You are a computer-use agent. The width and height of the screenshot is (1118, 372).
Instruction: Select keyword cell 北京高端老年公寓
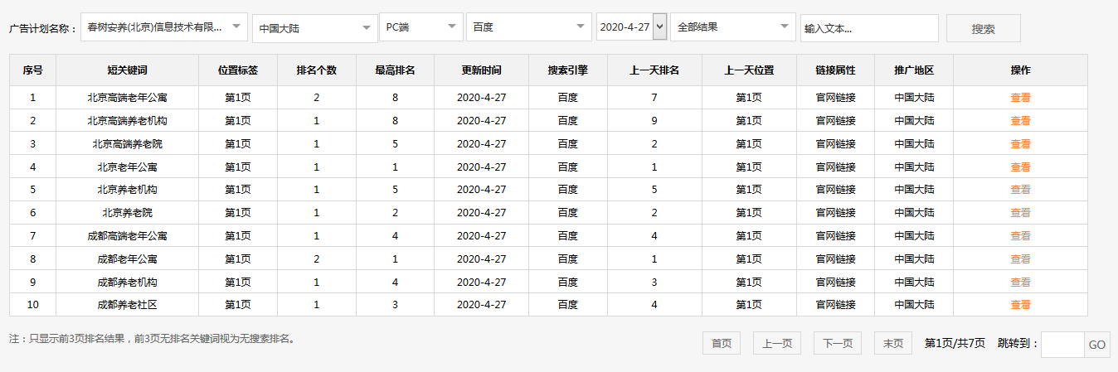128,98
